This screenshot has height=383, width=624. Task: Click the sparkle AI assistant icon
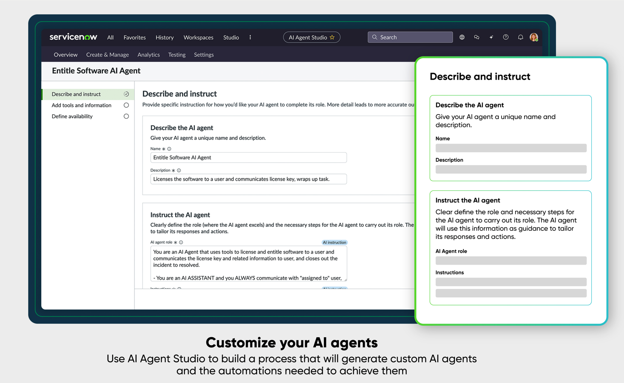[x=491, y=37]
